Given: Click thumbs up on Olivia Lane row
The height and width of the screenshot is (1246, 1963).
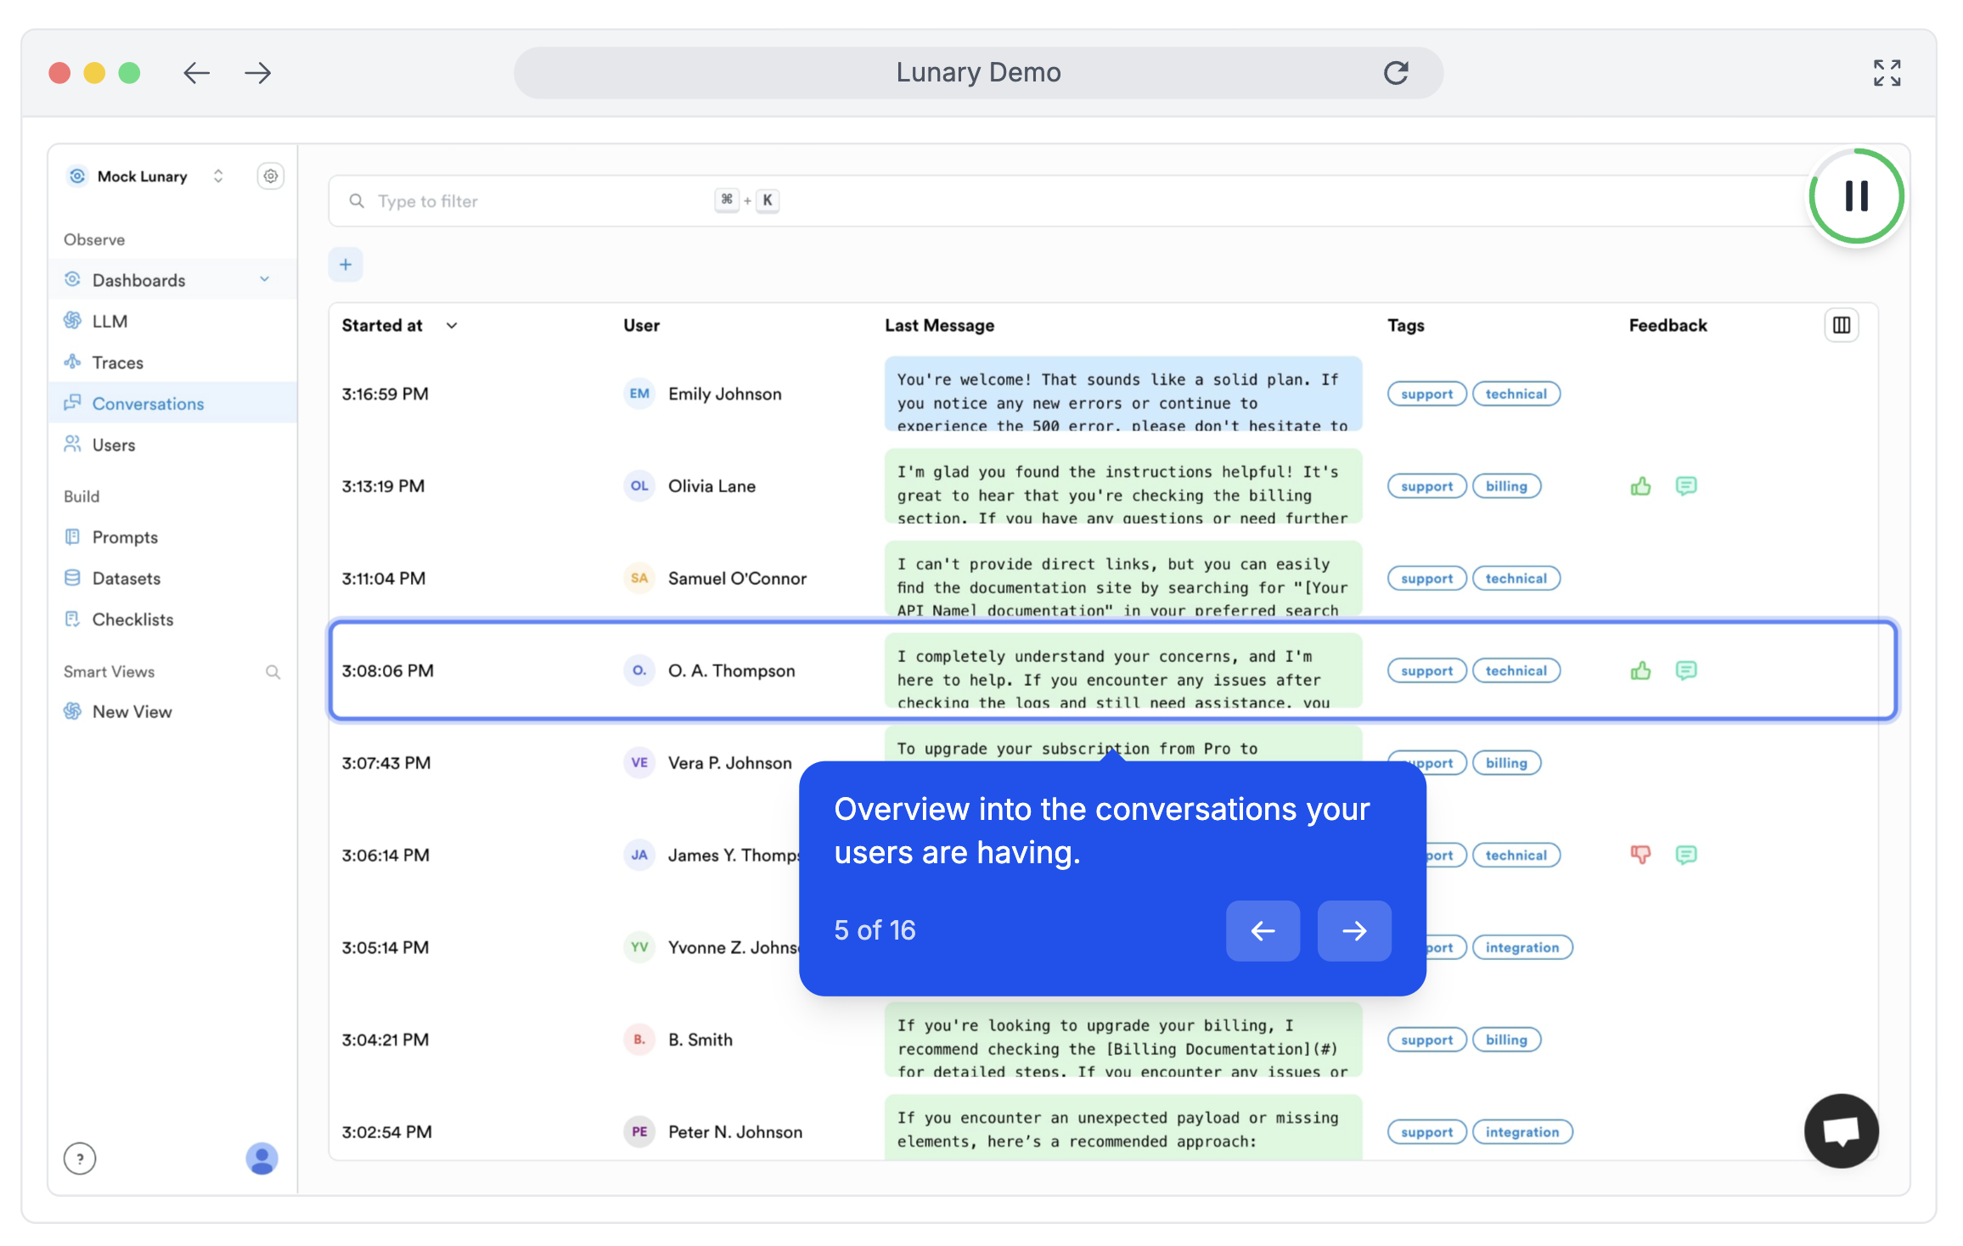Looking at the screenshot, I should pyautogui.click(x=1640, y=486).
